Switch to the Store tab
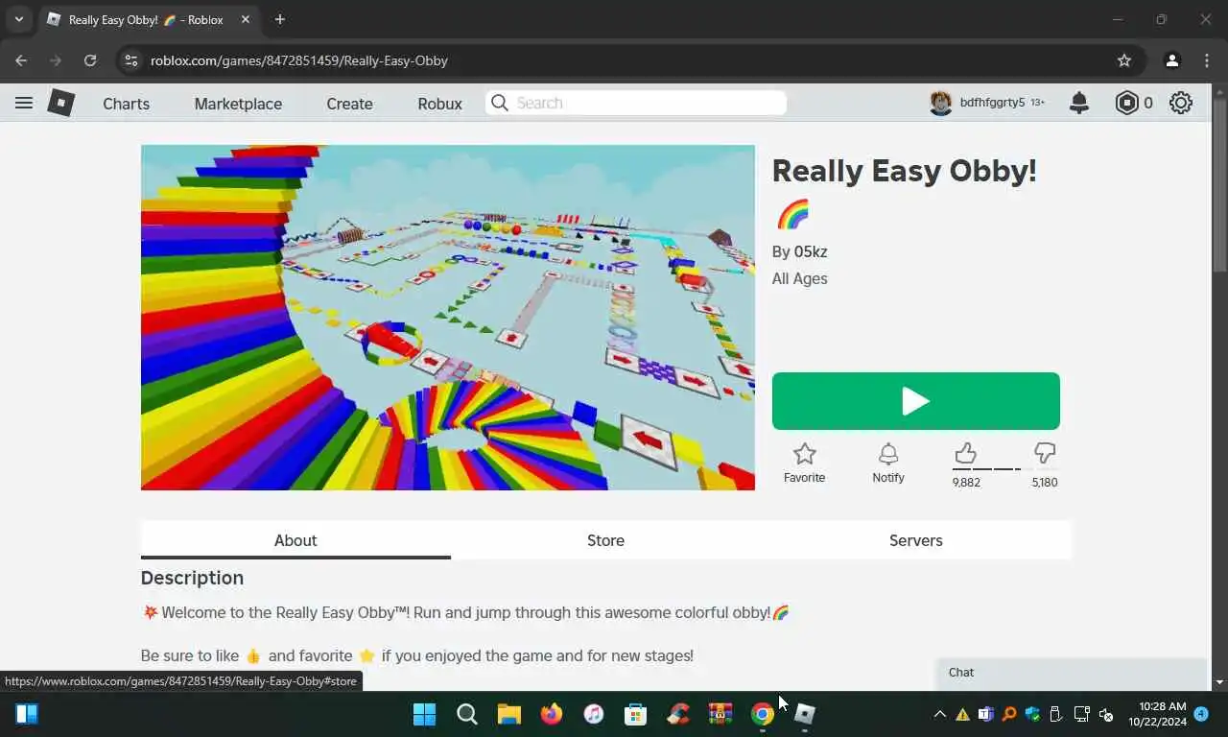This screenshot has height=737, width=1228. pos(605,540)
